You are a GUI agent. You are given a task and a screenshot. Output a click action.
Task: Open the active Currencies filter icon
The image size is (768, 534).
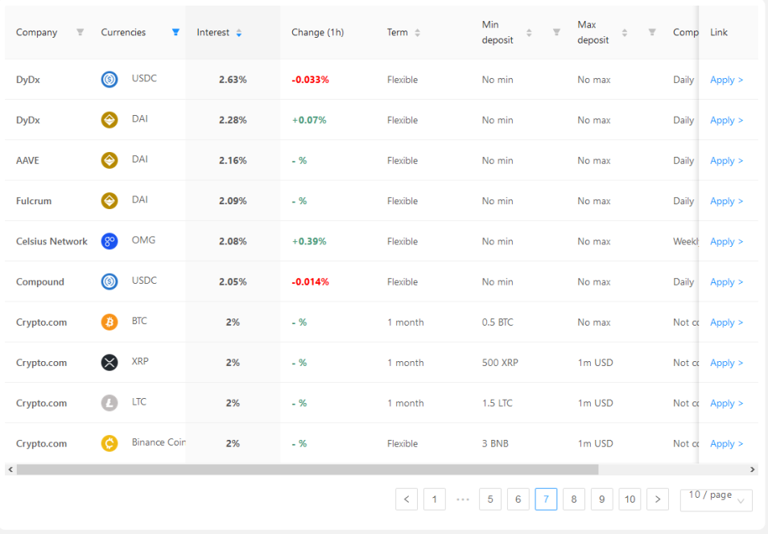(175, 32)
